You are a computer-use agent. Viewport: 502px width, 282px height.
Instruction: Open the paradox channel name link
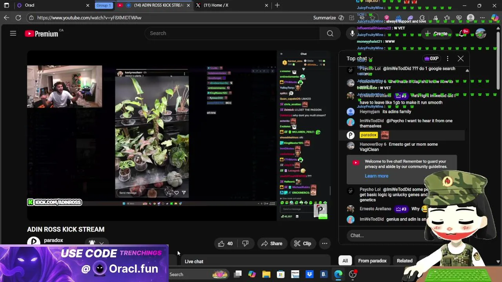click(53, 240)
